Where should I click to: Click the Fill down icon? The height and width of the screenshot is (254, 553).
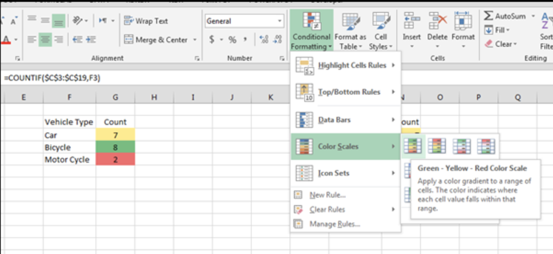pos(489,30)
